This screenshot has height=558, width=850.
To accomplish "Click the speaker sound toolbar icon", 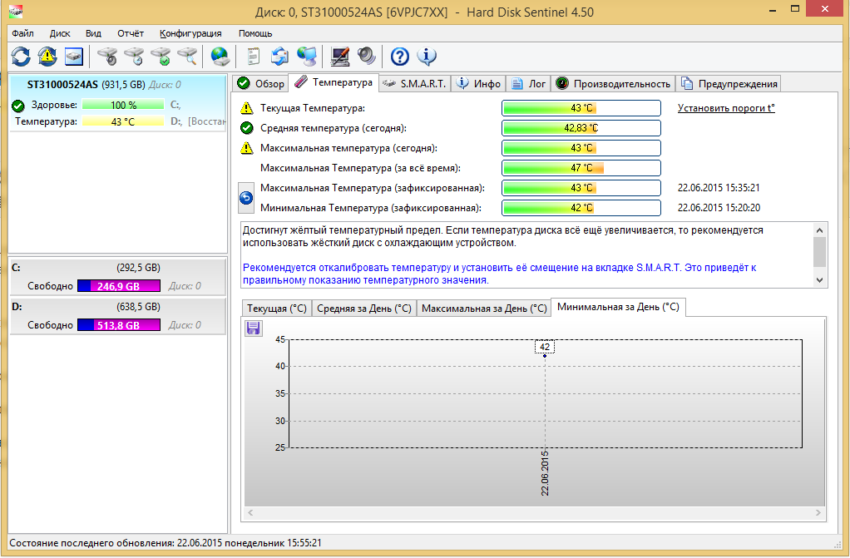I will coord(367,57).
